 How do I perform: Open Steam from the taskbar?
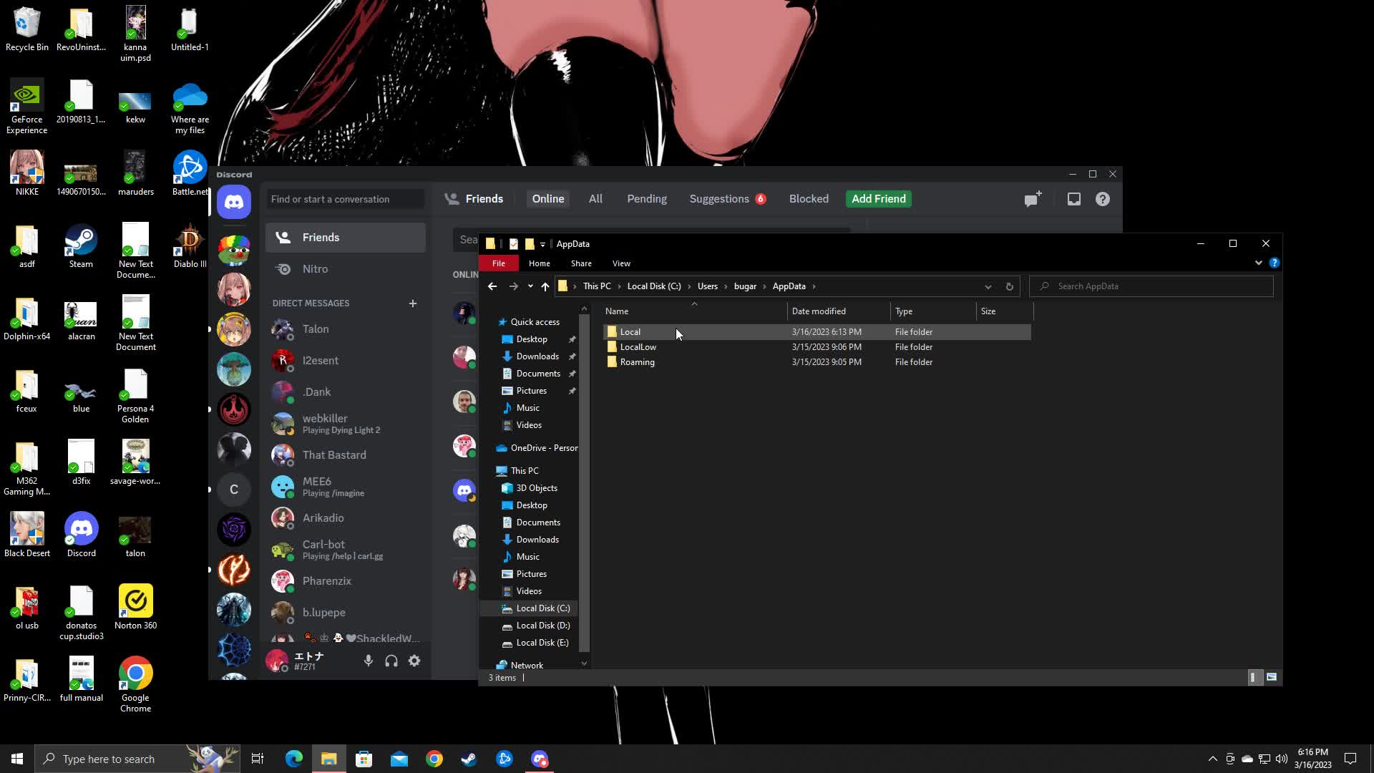[469, 759]
